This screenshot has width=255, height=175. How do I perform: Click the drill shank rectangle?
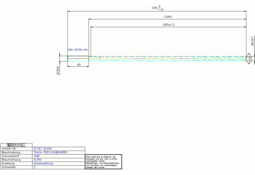78,59
